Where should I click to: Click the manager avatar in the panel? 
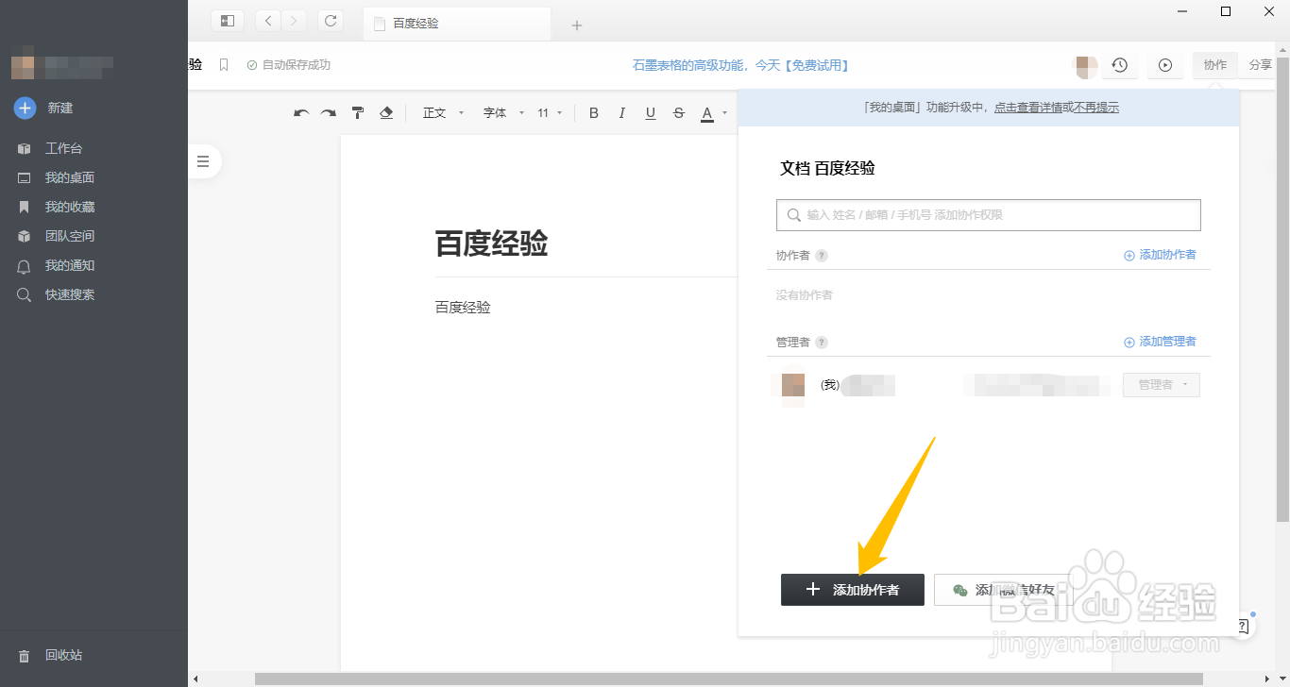793,385
